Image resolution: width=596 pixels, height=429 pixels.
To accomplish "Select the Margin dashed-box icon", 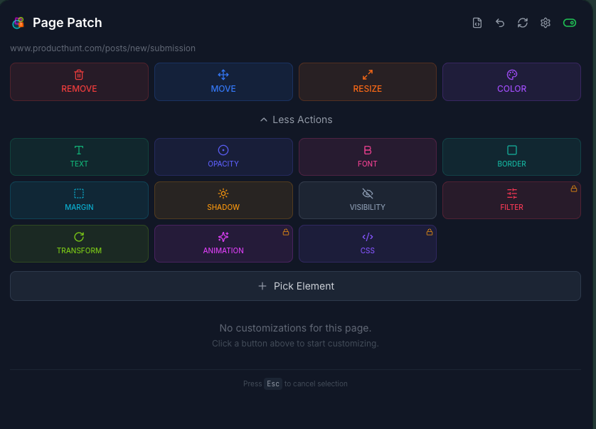I will tap(79, 193).
